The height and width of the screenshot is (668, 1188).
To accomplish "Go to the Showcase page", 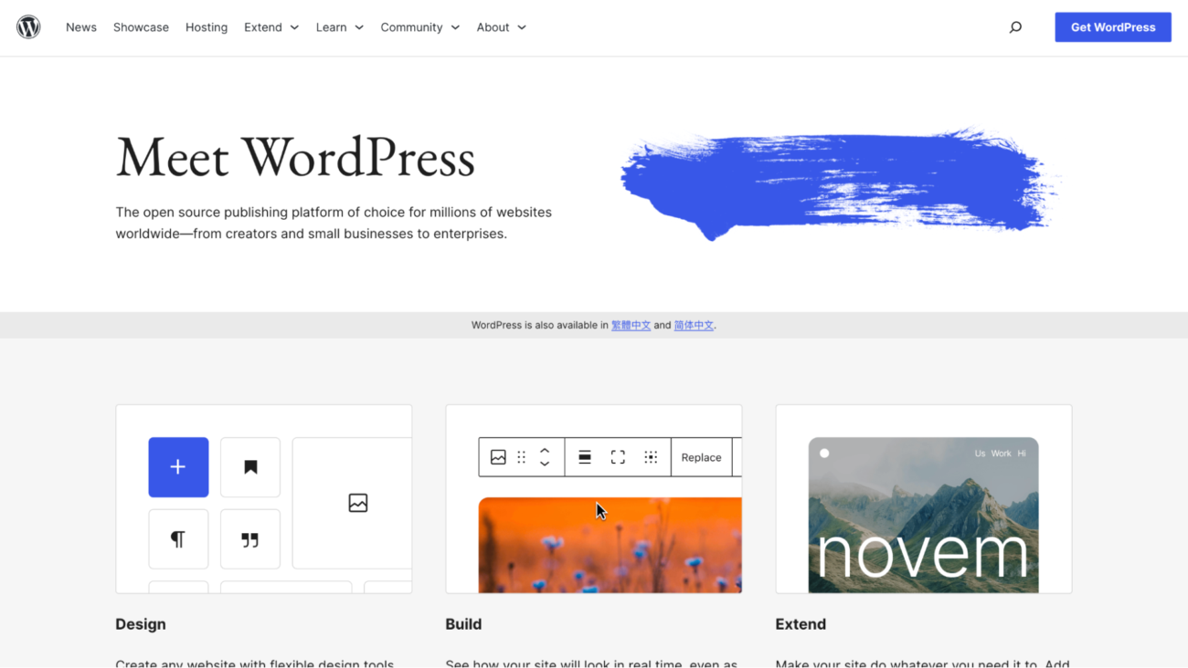I will pos(141,27).
